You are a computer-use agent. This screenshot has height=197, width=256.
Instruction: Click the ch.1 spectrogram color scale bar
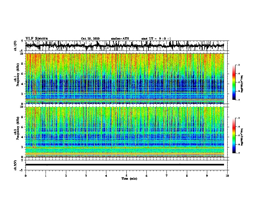[x=234, y=82]
